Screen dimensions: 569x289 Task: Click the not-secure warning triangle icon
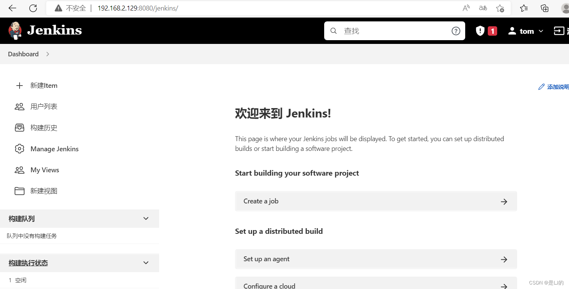(58, 8)
